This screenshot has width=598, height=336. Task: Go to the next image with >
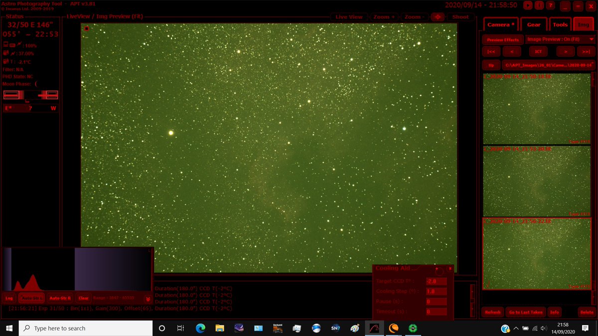[x=566, y=51]
